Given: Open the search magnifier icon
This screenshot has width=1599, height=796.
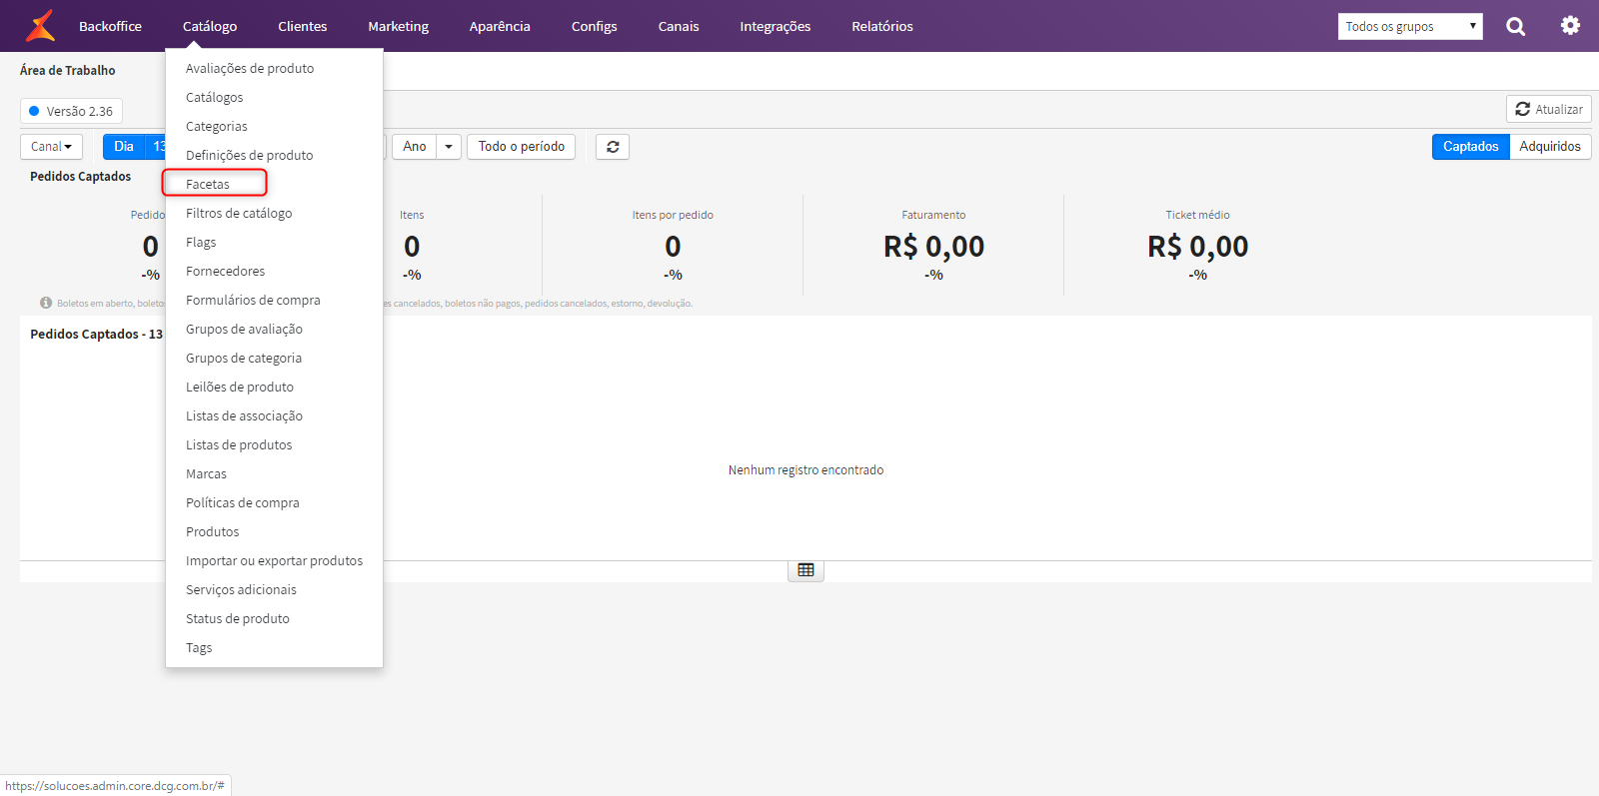Looking at the screenshot, I should click(x=1516, y=26).
